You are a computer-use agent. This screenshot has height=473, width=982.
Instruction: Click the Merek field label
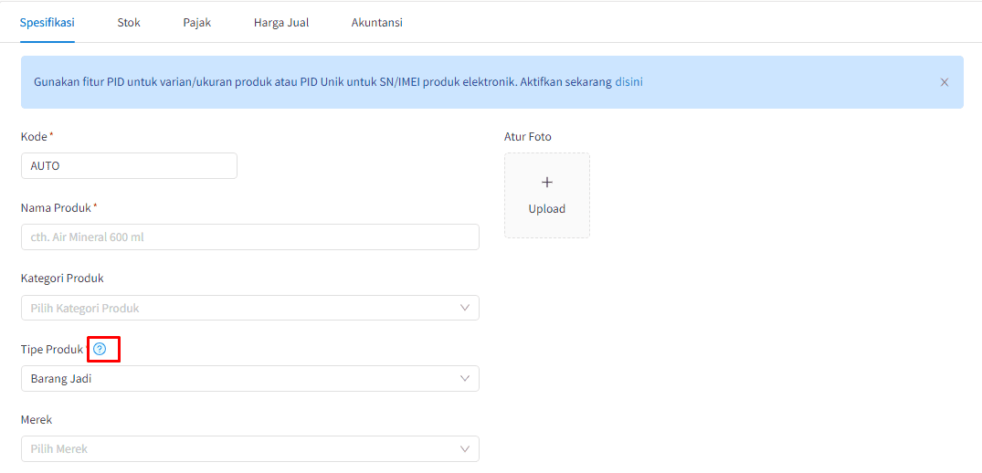(x=37, y=420)
